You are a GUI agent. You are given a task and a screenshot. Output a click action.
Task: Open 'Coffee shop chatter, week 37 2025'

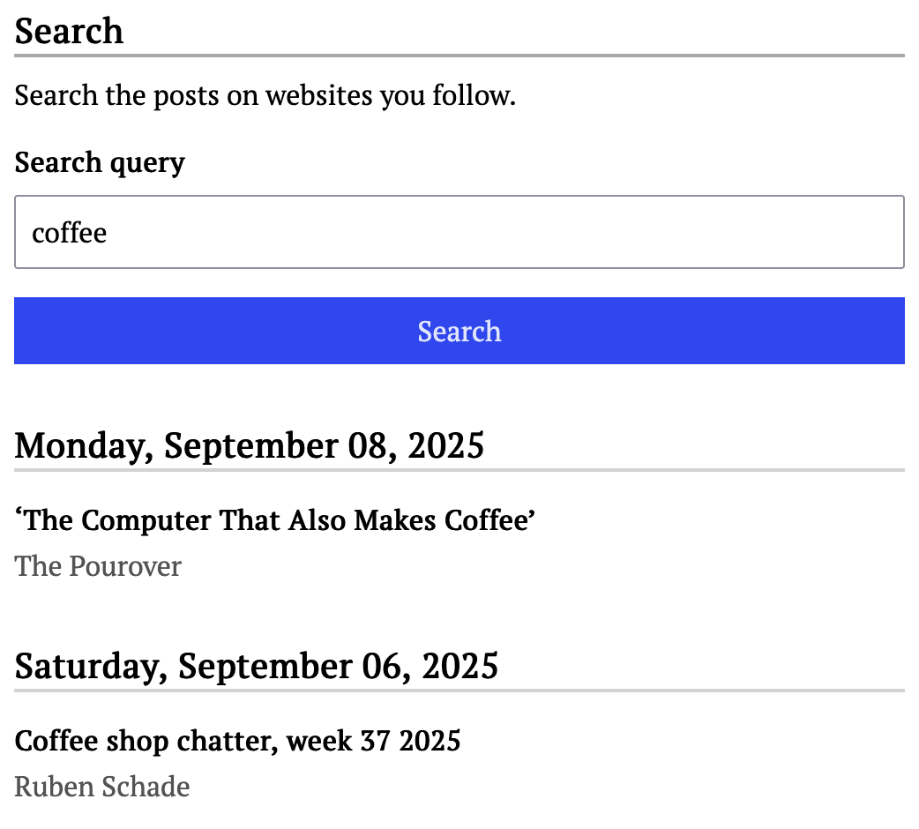237,742
